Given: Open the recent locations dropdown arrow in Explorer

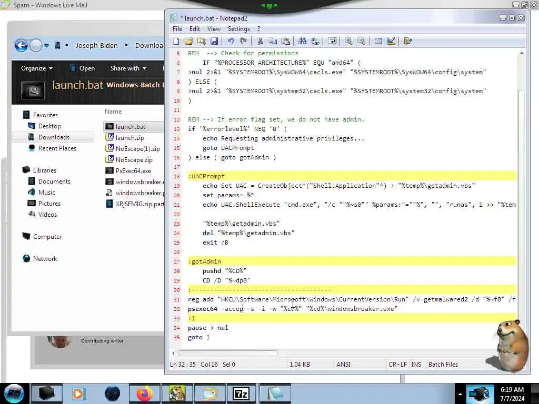Looking at the screenshot, I should [46, 45].
